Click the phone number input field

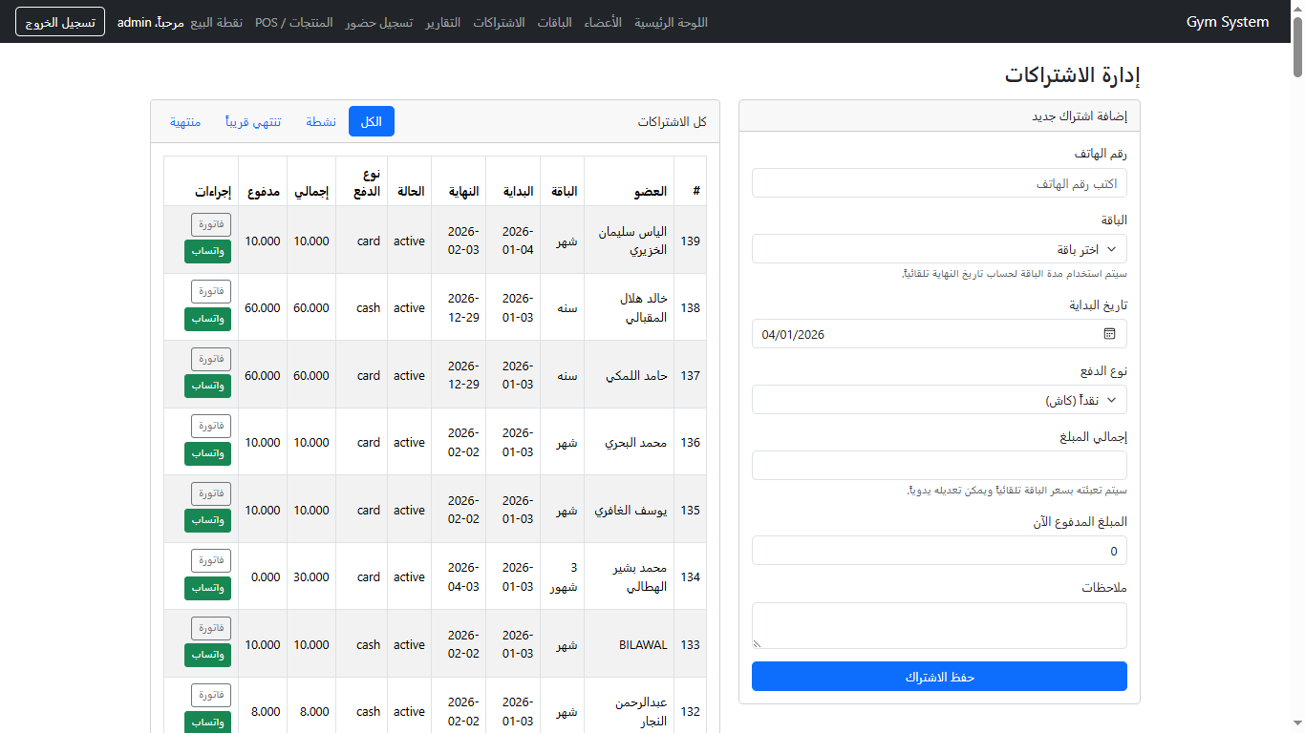point(938,183)
